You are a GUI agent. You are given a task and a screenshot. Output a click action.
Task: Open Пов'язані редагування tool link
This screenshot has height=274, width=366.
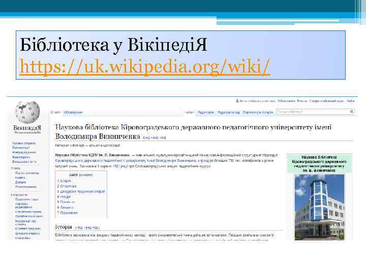[x=24, y=205]
